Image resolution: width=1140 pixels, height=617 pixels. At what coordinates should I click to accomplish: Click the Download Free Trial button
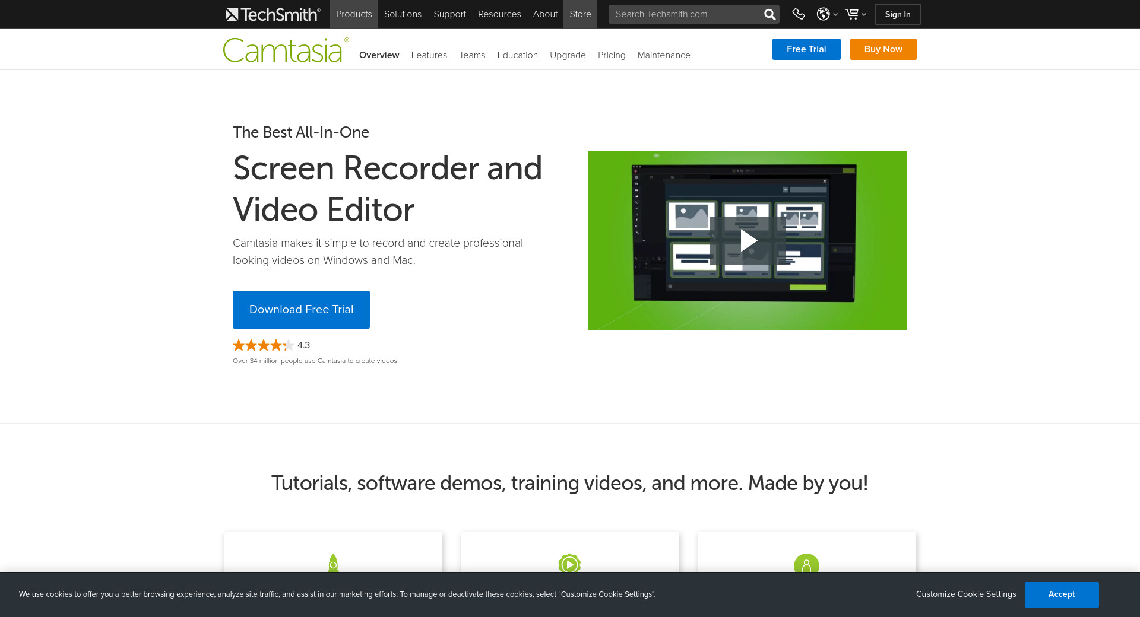301,310
